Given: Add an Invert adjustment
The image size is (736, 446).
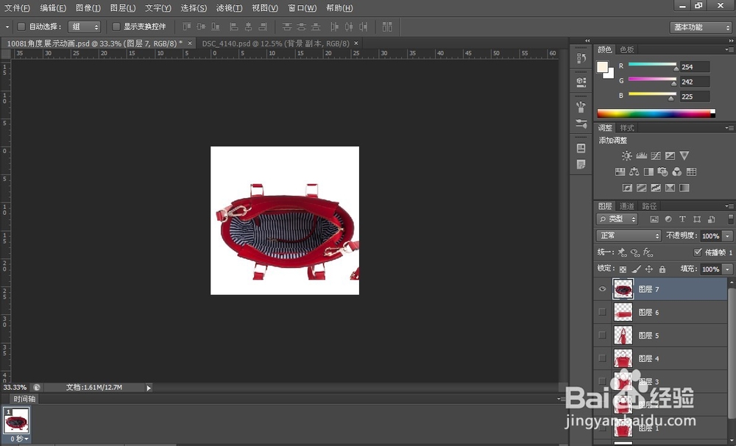Looking at the screenshot, I should (627, 188).
